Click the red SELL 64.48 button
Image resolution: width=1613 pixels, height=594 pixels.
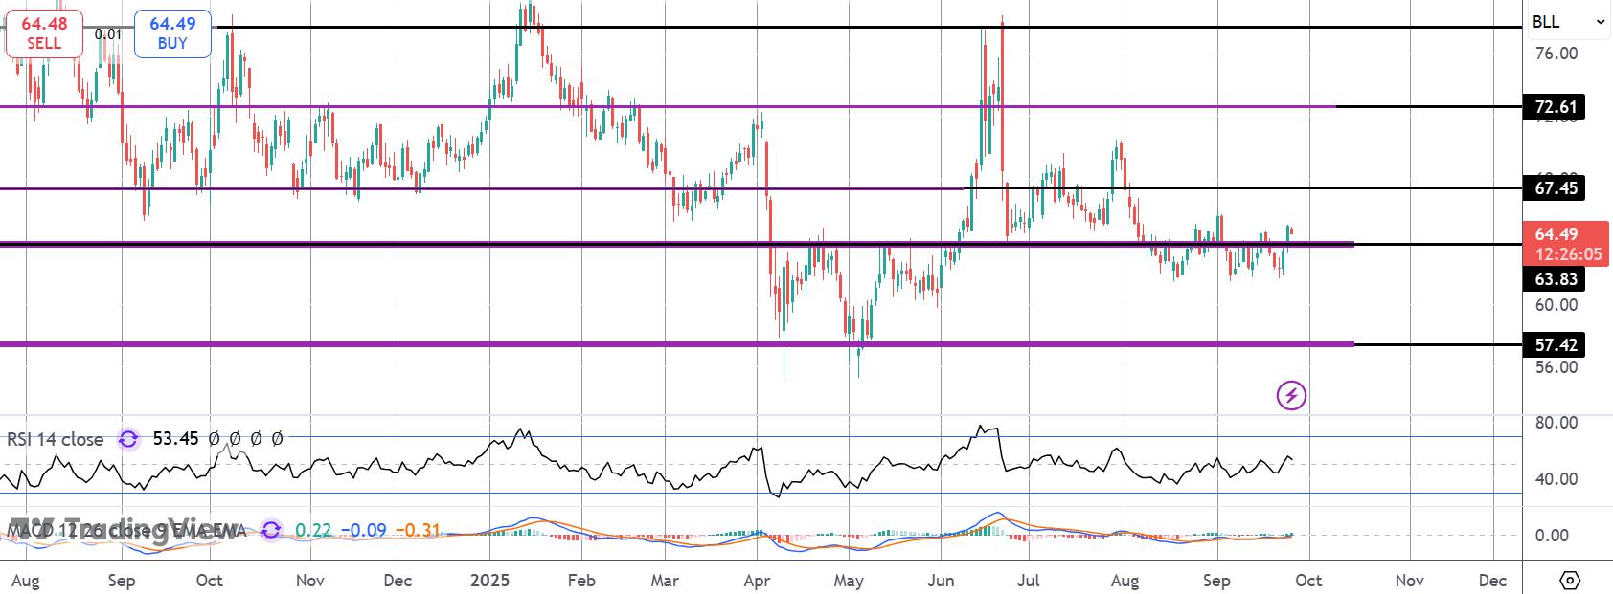(43, 33)
